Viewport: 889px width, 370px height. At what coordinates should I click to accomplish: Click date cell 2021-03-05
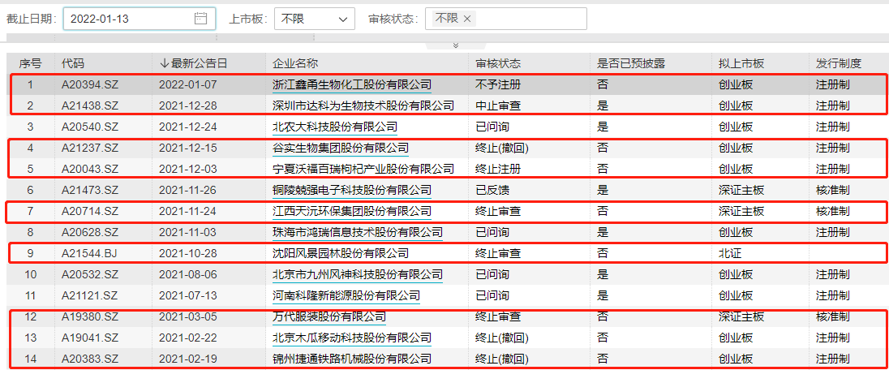pos(187,316)
